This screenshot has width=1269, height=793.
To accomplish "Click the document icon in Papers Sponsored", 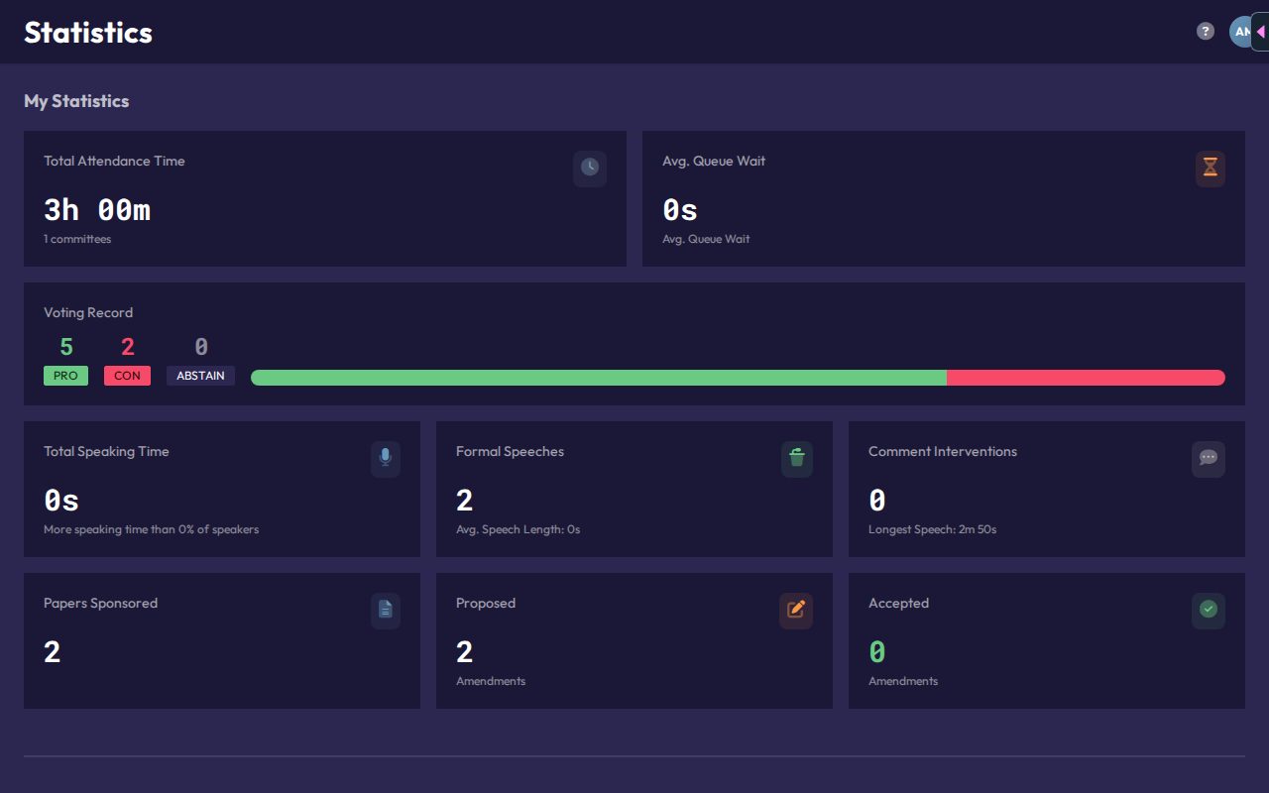I will click(386, 611).
